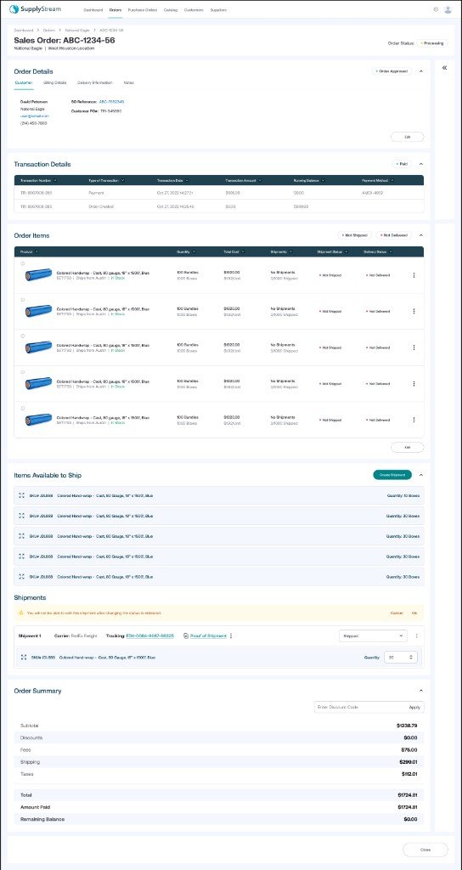Grab the drag handle of the 10 Boxes item
The width and height of the screenshot is (462, 870).
point(21,495)
